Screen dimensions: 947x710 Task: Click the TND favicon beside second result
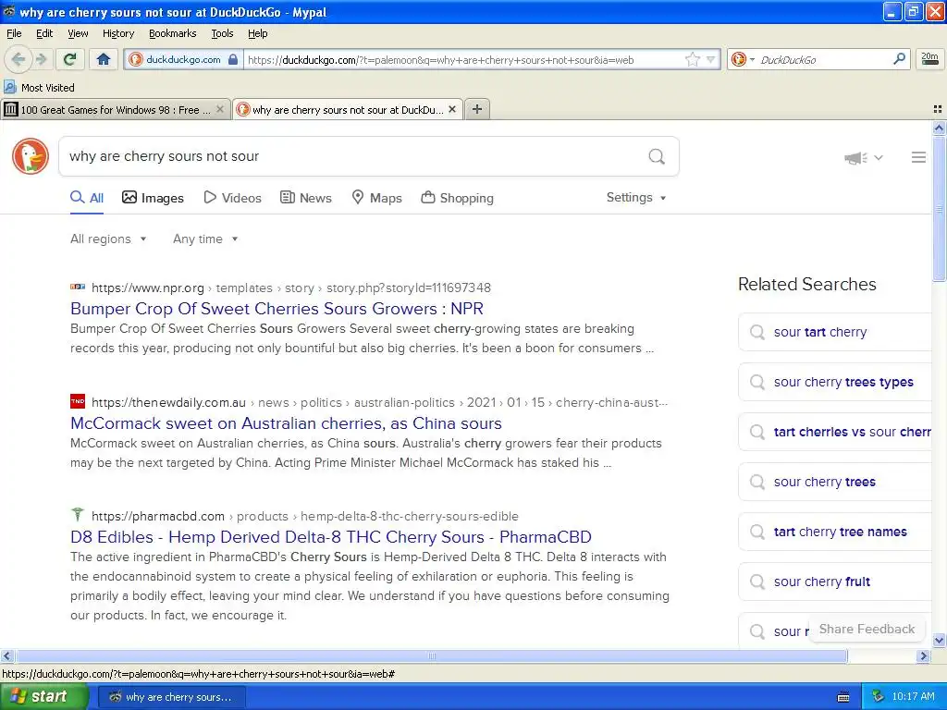[78, 401]
